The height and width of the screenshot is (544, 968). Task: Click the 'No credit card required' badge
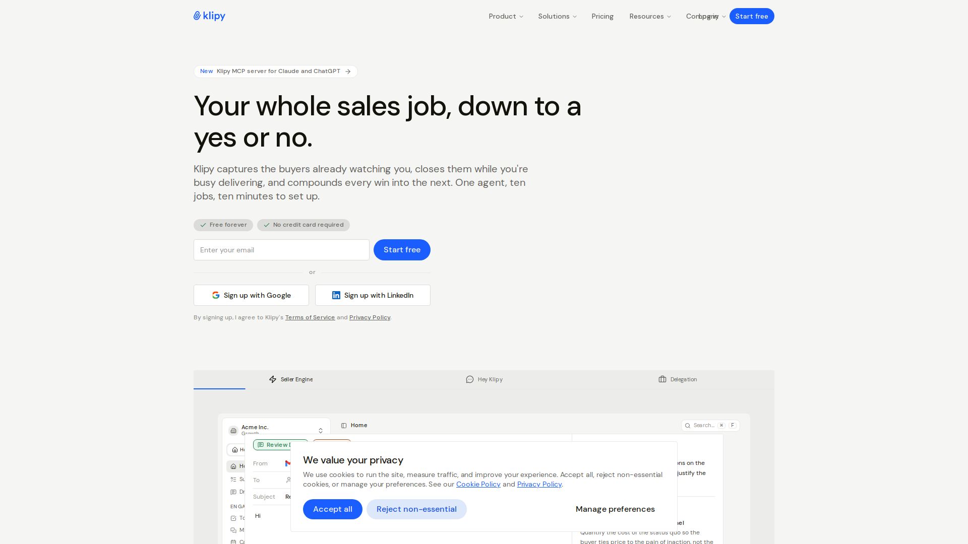click(304, 225)
